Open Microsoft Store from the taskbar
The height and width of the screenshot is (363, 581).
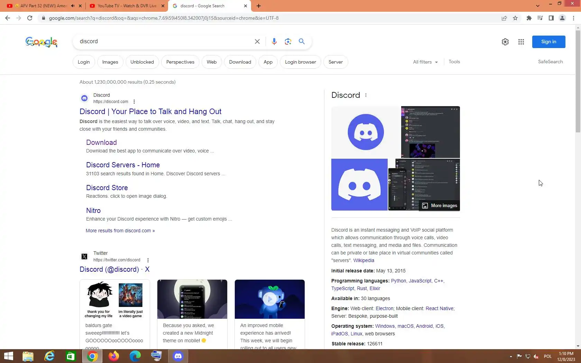(x=71, y=356)
